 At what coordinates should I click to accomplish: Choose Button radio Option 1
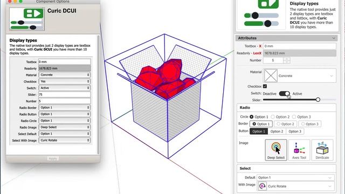coord(259,131)
